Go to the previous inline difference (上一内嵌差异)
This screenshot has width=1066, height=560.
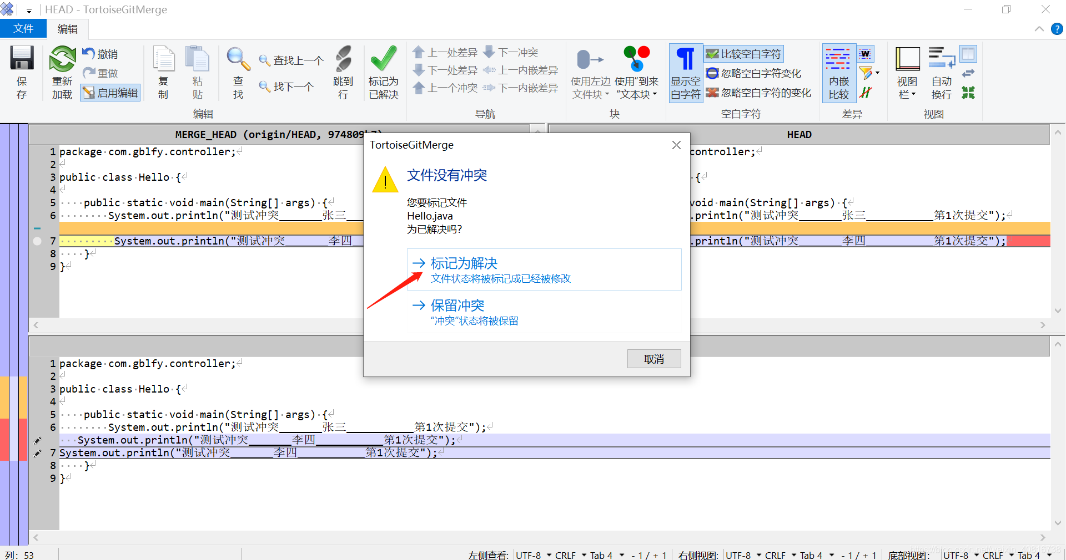pyautogui.click(x=521, y=70)
